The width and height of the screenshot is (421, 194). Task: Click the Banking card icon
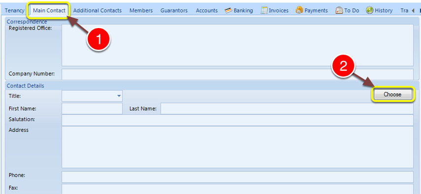pos(228,10)
